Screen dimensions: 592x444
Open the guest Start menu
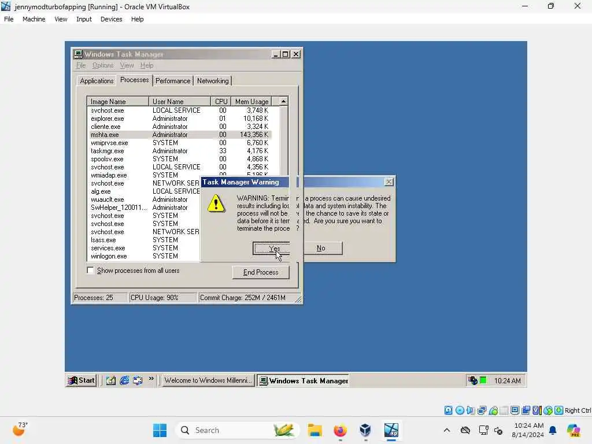(x=81, y=380)
